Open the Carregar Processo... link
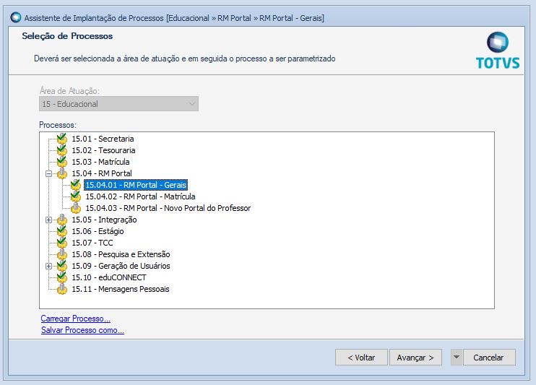The height and width of the screenshot is (385, 536). [76, 319]
